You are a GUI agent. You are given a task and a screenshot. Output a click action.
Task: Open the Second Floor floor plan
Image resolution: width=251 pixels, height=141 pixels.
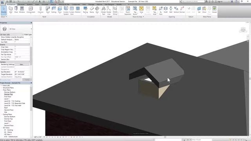point(9,110)
